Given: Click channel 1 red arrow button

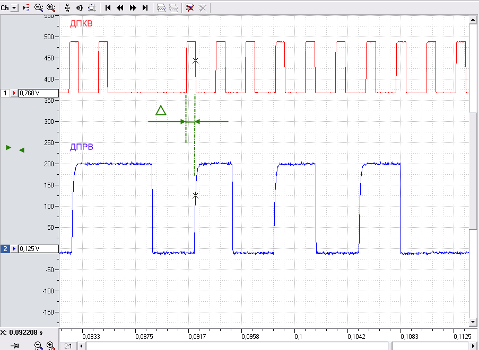Looking at the screenshot, I should coord(14,93).
